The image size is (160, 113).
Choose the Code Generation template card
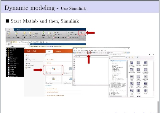(68, 80)
